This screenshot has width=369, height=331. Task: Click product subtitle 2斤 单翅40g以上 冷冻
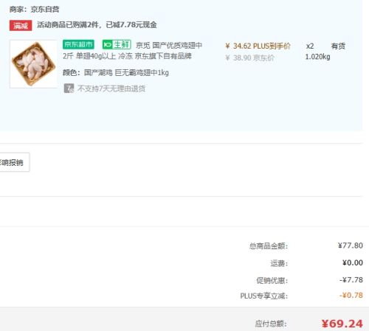pos(98,56)
